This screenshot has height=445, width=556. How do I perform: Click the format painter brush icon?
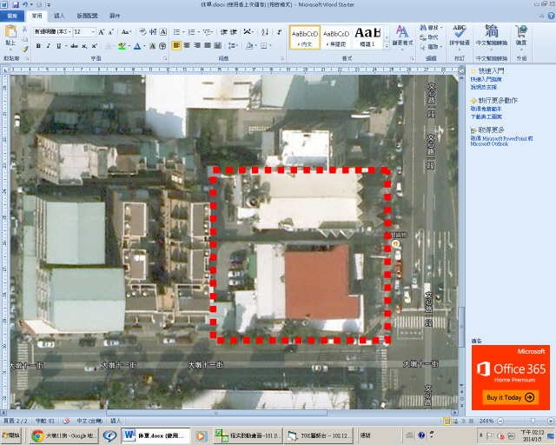click(25, 48)
